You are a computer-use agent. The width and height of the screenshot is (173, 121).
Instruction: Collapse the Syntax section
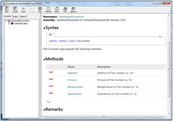tap(44, 28)
